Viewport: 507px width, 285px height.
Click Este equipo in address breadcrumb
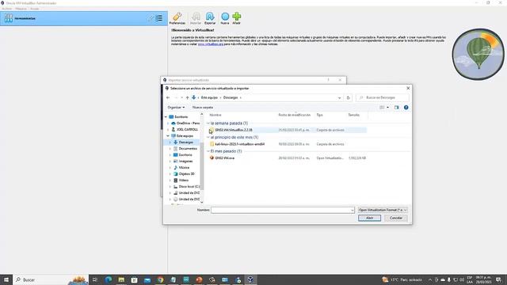[x=209, y=97]
